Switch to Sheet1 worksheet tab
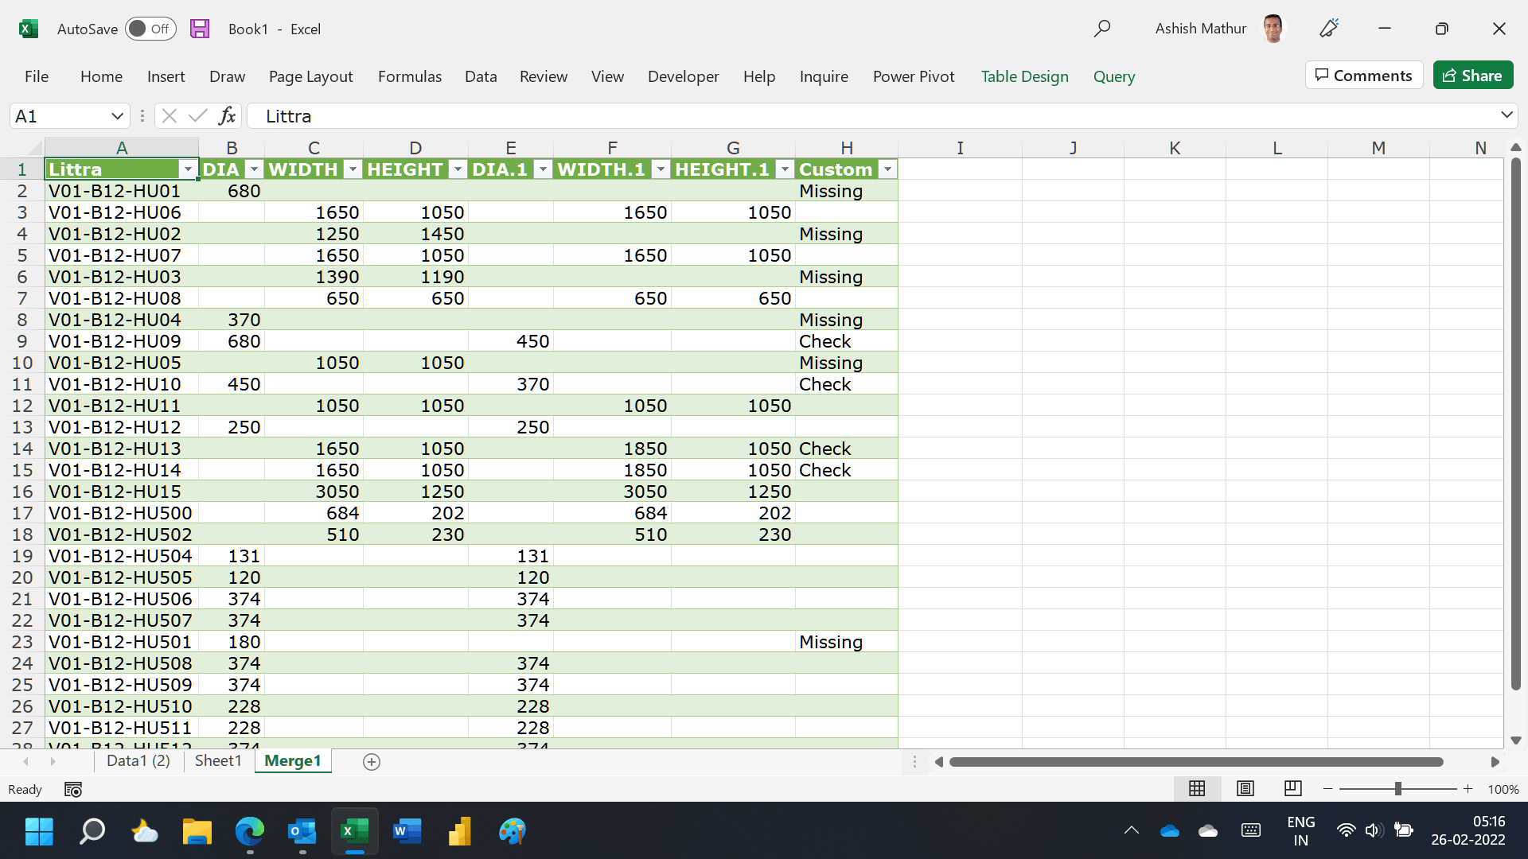The height and width of the screenshot is (859, 1528). (x=218, y=760)
